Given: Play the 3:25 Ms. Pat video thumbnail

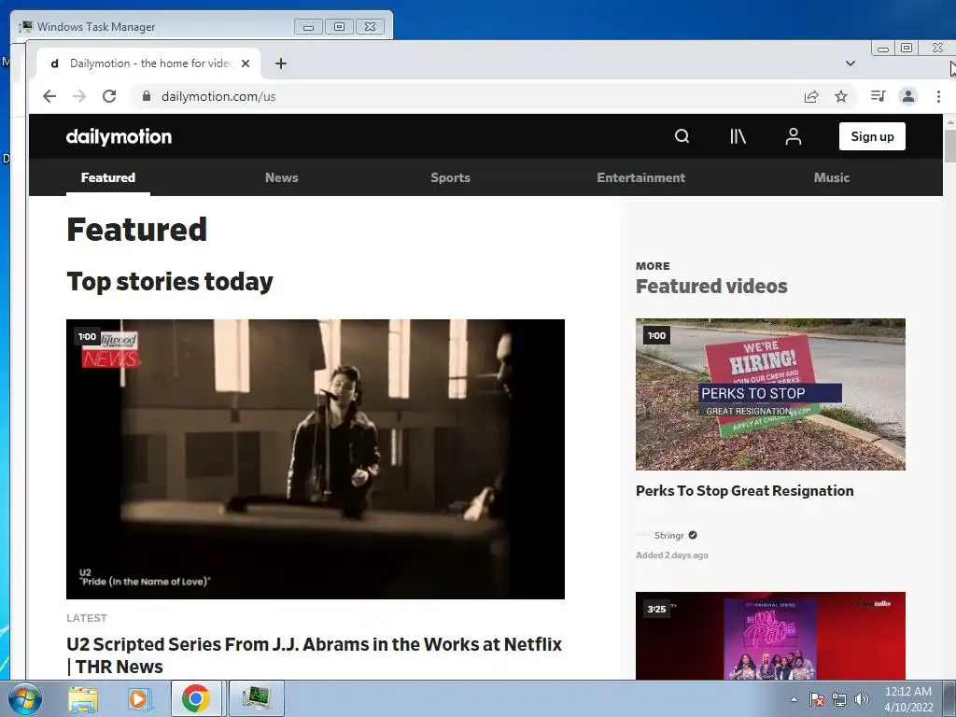Looking at the screenshot, I should point(770,636).
